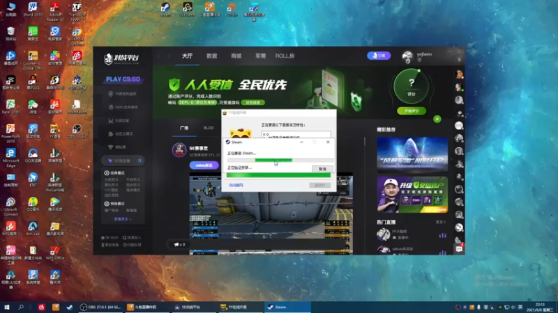
Task: Open 升级受信账户 promo thumbnail
Action: point(412,195)
